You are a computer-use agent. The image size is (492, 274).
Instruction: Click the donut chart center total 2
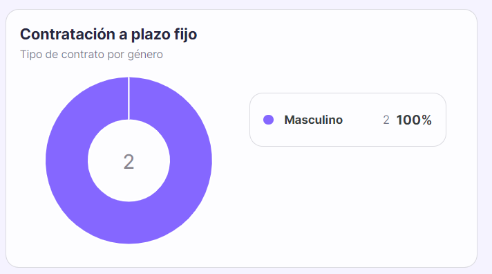pos(129,162)
